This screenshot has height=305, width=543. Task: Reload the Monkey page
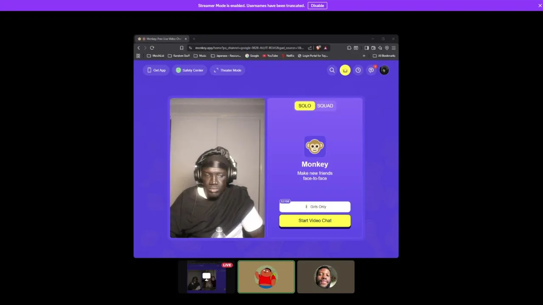152,48
